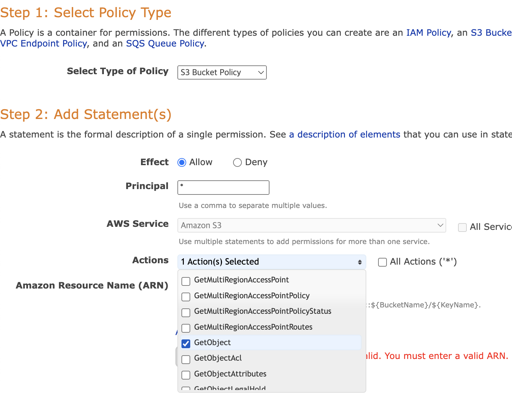Click the 'Use a comma to separate' hint
The height and width of the screenshot is (393, 512).
click(253, 206)
